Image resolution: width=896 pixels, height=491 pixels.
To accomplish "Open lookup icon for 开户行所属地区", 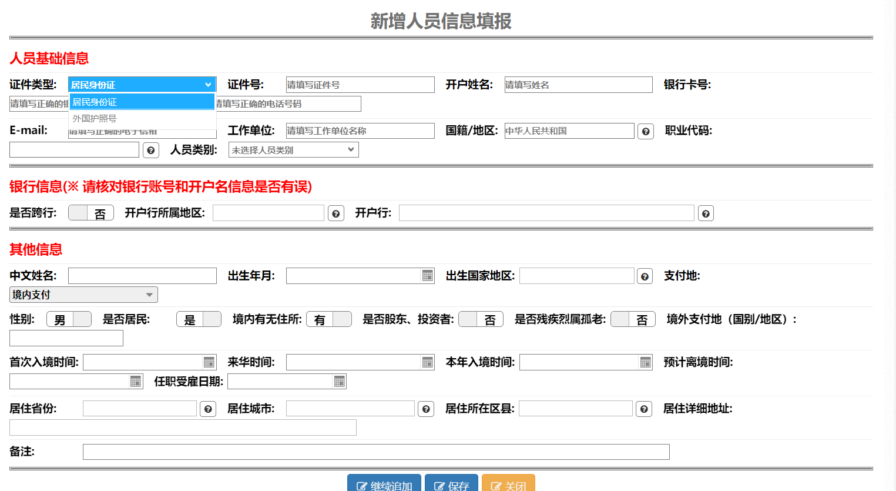I will point(336,213).
